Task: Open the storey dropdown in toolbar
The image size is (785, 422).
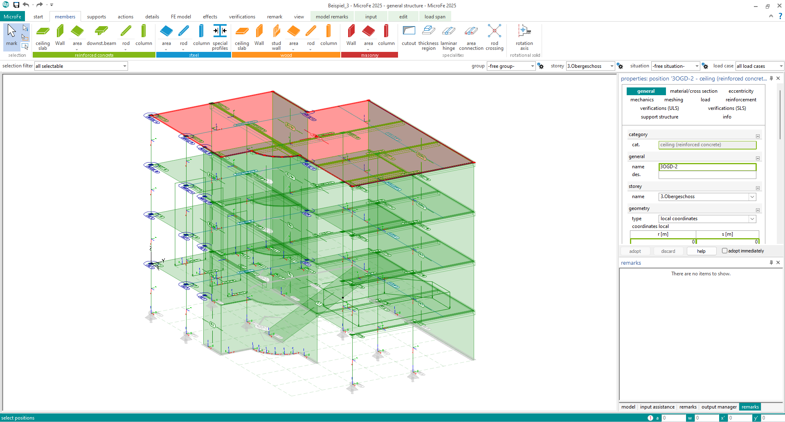Action: click(x=612, y=66)
